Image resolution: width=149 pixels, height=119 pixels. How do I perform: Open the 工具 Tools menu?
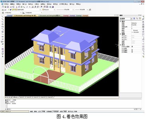coord(37,4)
